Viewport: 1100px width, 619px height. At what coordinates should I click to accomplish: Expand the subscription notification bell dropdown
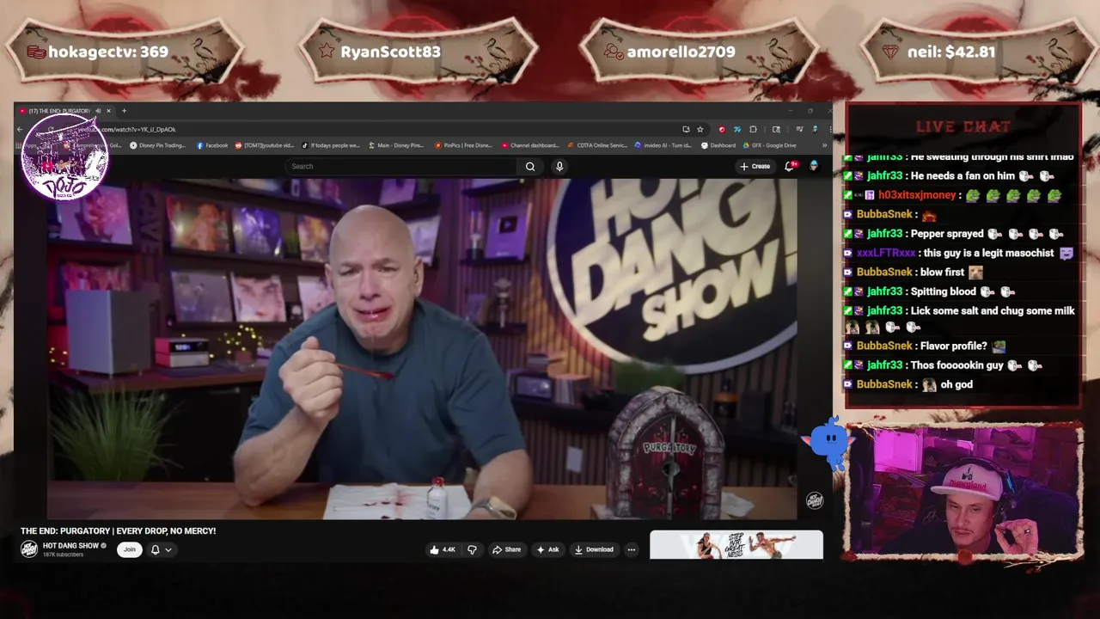point(161,549)
